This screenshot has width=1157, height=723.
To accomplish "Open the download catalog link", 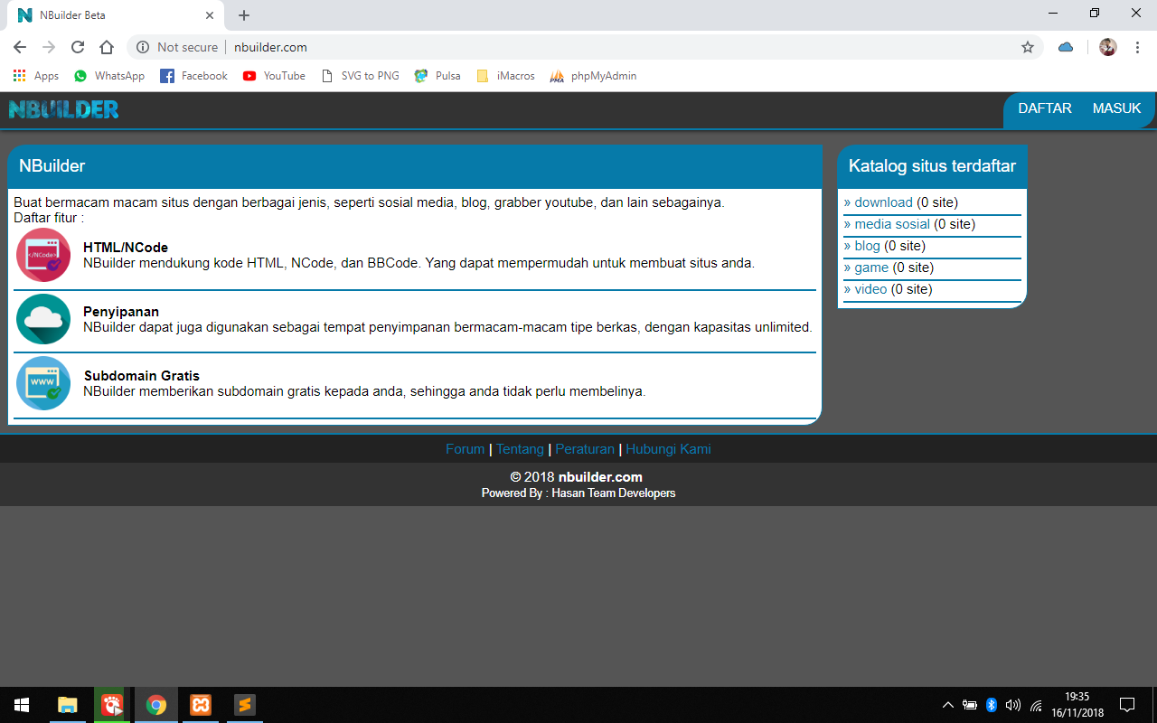I will (x=882, y=202).
